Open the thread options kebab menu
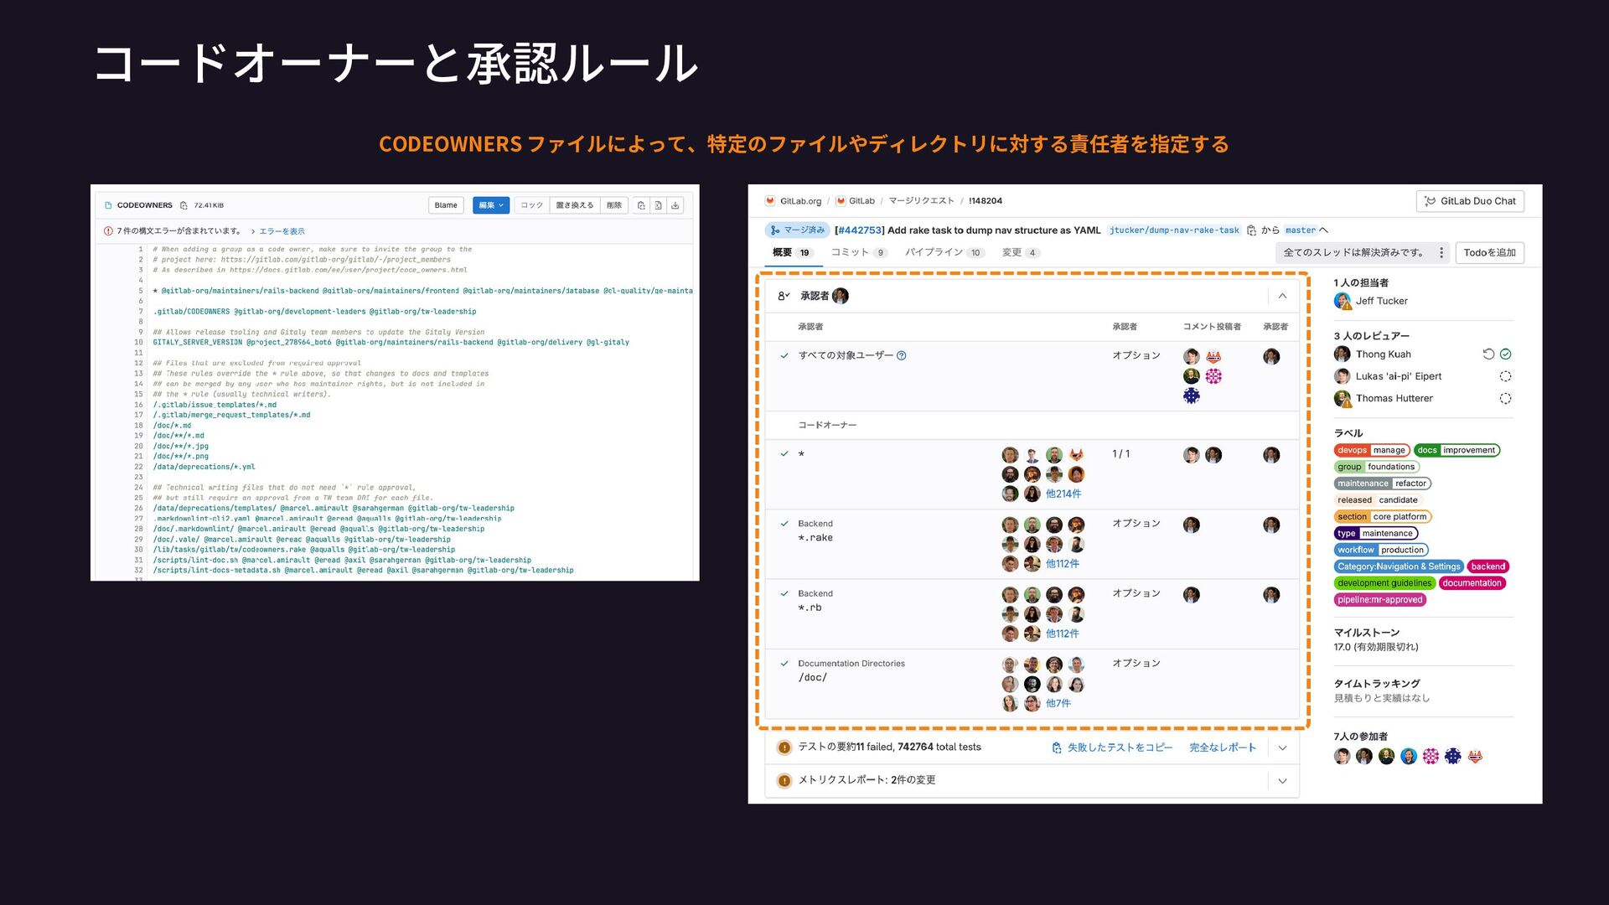The image size is (1609, 905). (x=1441, y=252)
